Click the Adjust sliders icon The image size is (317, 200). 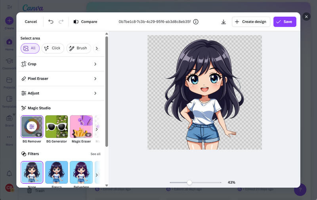point(24,93)
